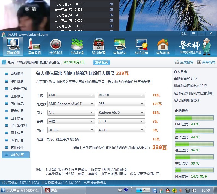Click the 43℃ temperature tray indicator
The height and width of the screenshot is (194, 217).
(143, 190)
